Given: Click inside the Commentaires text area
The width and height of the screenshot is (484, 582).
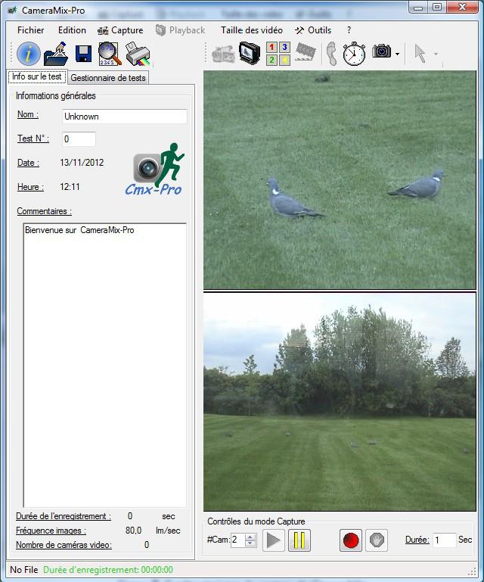Looking at the screenshot, I should (x=105, y=365).
